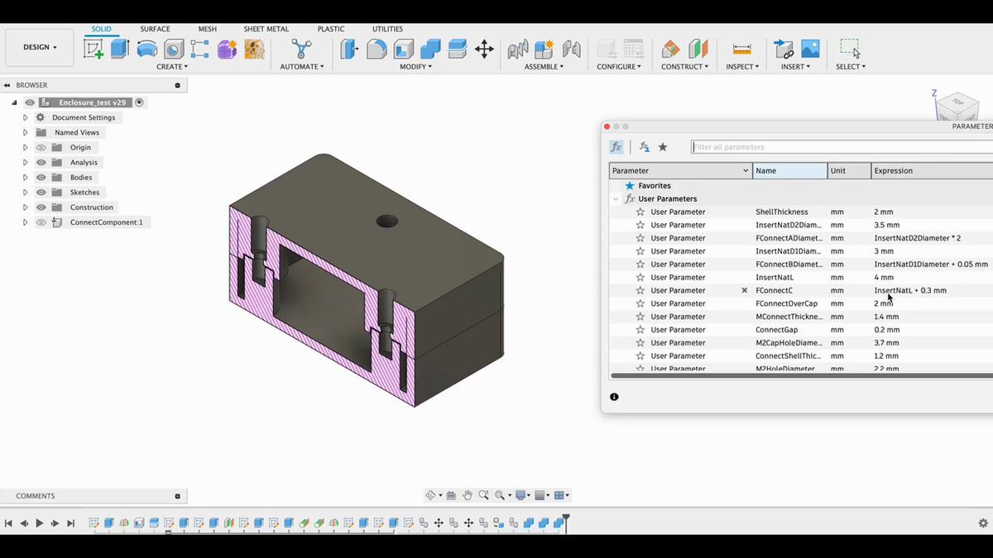The height and width of the screenshot is (558, 993).
Task: Select the Create Sketch tool
Action: click(94, 49)
